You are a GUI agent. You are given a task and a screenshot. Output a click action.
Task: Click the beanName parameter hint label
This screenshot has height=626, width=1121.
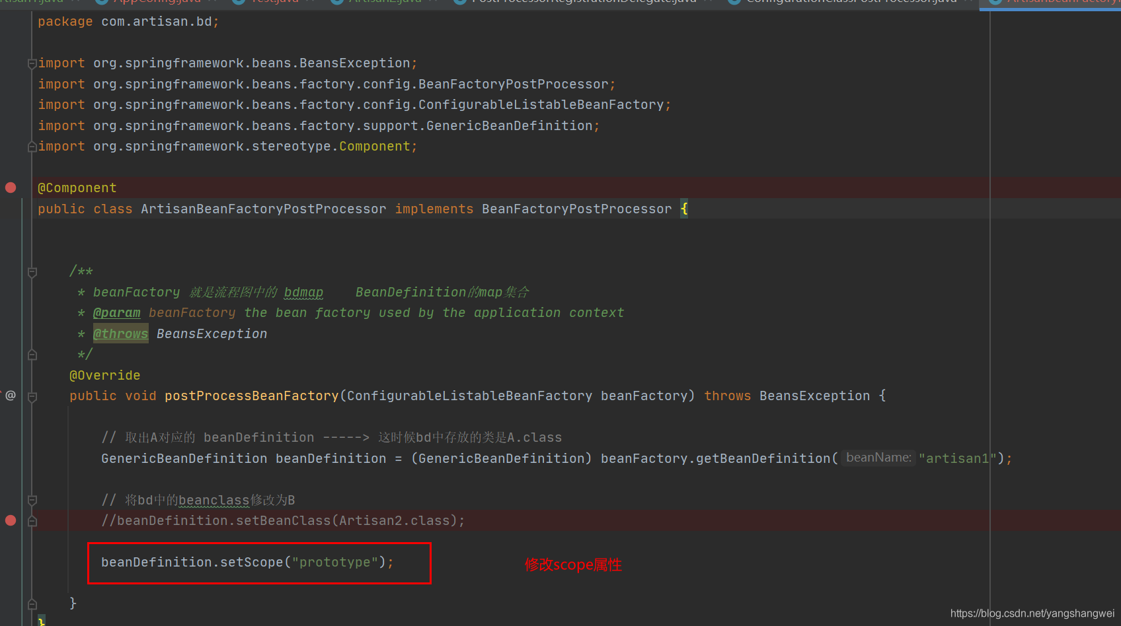[x=878, y=458]
